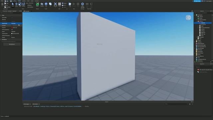This screenshot has height=120, width=213.
Task: Open the UI builder icon
Action: [x=50, y=4]
